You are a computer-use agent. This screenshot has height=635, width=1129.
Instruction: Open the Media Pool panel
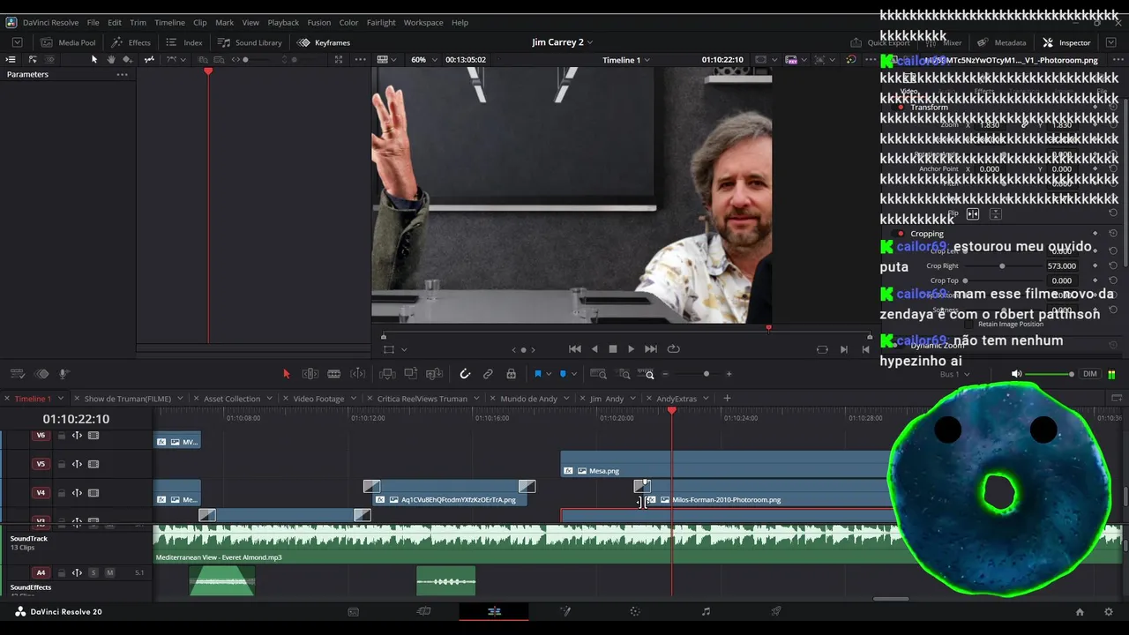point(68,42)
